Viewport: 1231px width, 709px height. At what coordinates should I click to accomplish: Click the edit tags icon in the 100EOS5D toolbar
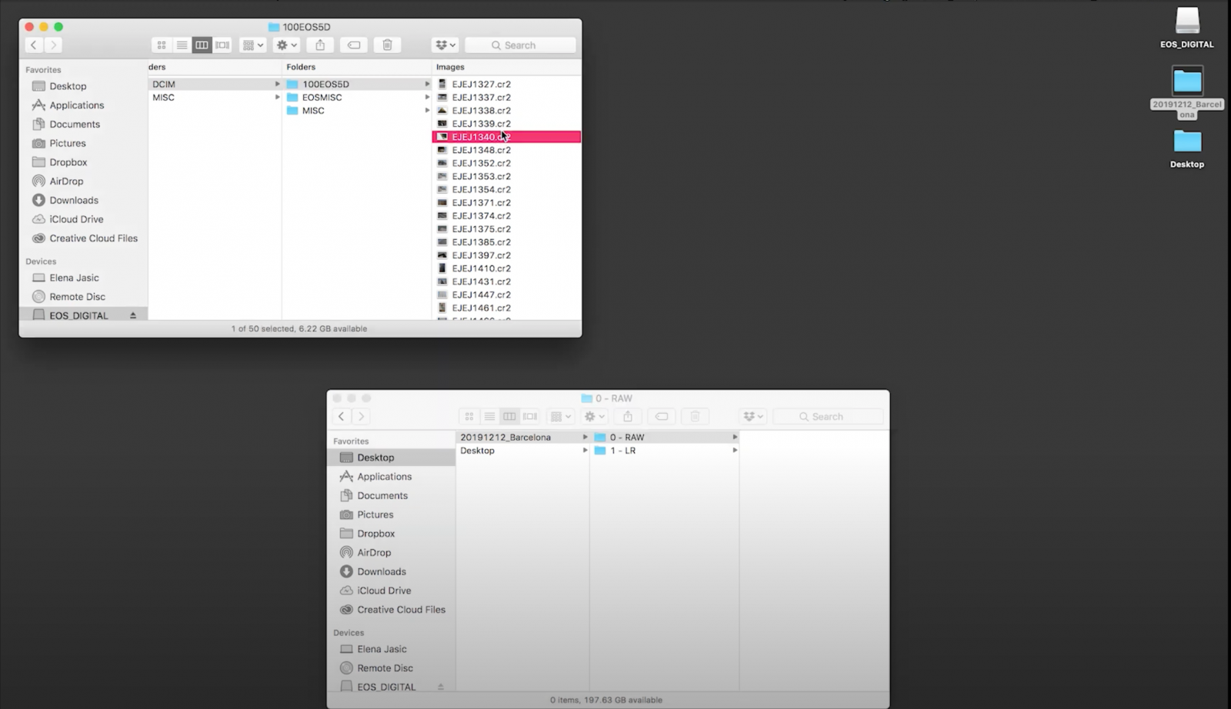pos(354,45)
